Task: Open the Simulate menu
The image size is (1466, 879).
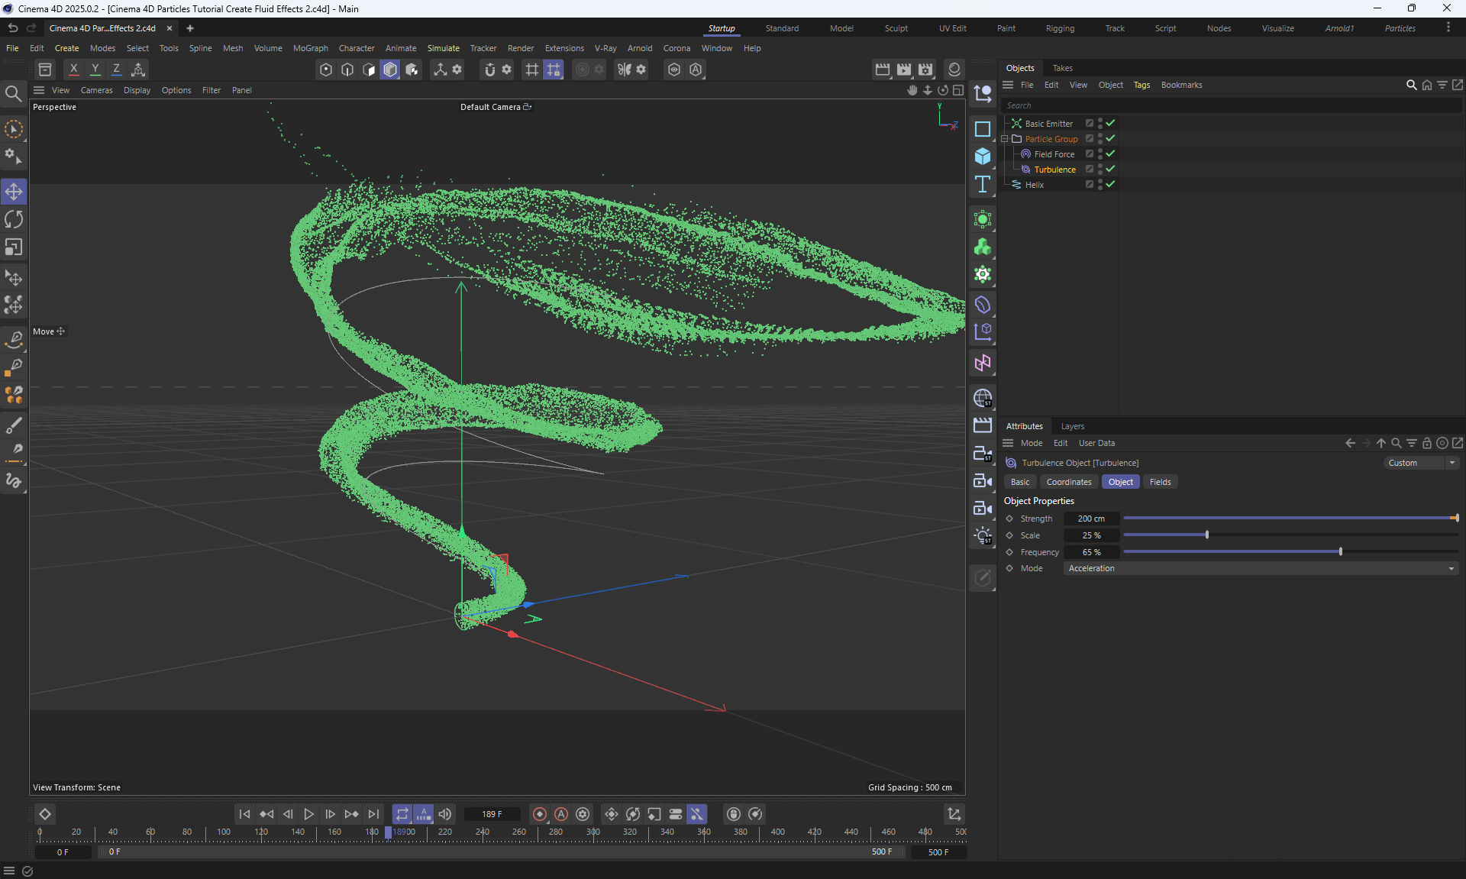Action: 443,48
